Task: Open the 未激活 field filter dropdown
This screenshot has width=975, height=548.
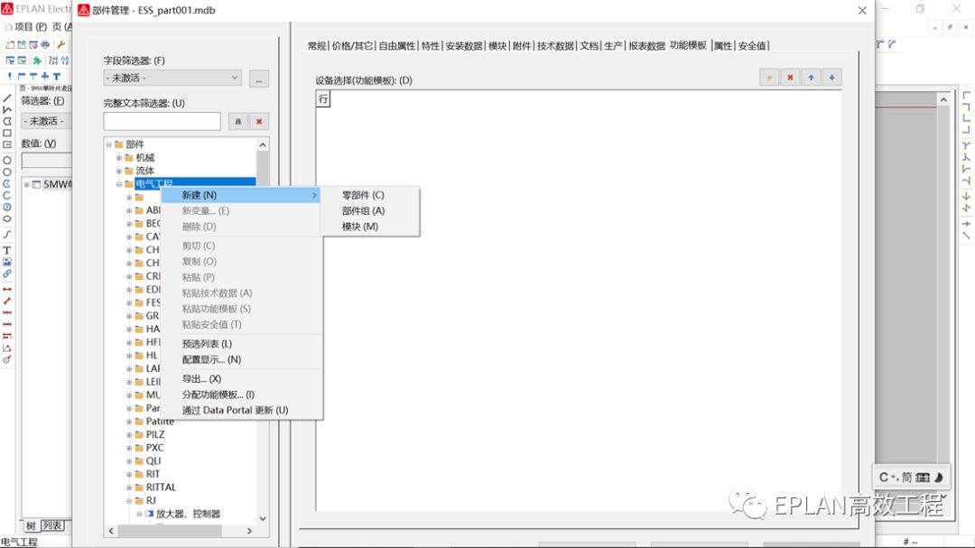Action: pyautogui.click(x=235, y=79)
